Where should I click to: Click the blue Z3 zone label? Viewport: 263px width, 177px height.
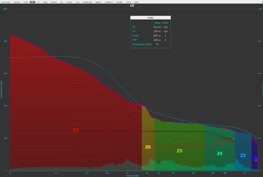click(243, 155)
